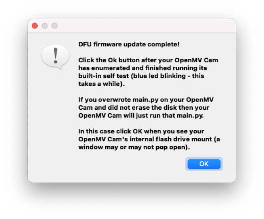Confirm the dialog with the OK button
The width and height of the screenshot is (264, 219).
204,164
